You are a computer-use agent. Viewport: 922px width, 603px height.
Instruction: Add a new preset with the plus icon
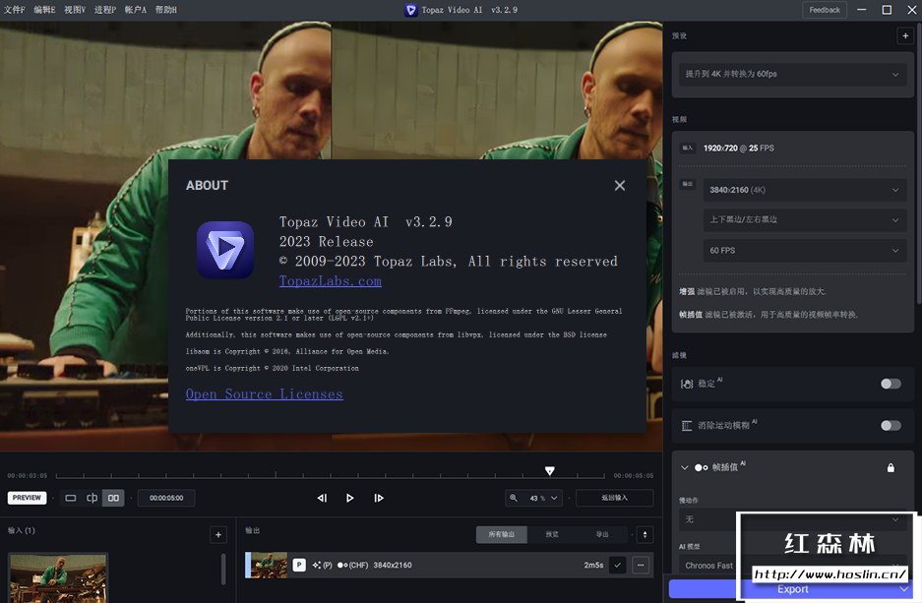[x=905, y=35]
